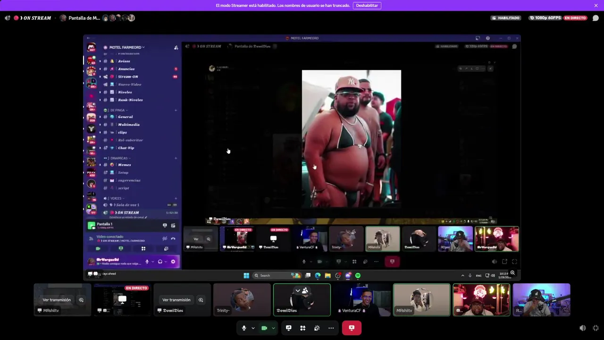
Task: Open camera options arrow beside the camera button
Action: (x=273, y=328)
